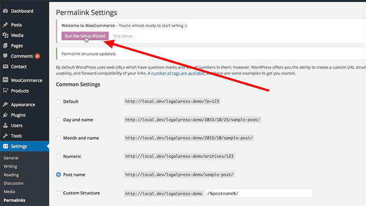This screenshot has height=206, width=366.
Task: Choose the Custom Structure radio button
Action: tap(58, 193)
